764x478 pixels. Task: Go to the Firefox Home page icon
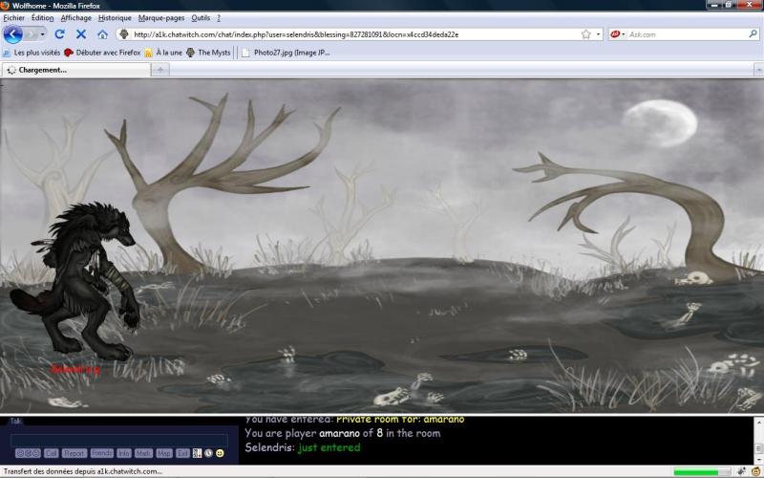point(102,34)
